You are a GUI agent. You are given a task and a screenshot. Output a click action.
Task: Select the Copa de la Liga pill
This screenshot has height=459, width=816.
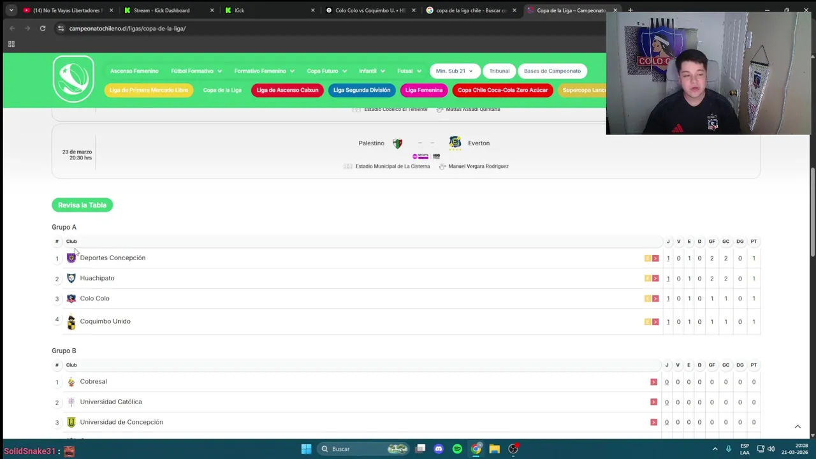pyautogui.click(x=222, y=90)
